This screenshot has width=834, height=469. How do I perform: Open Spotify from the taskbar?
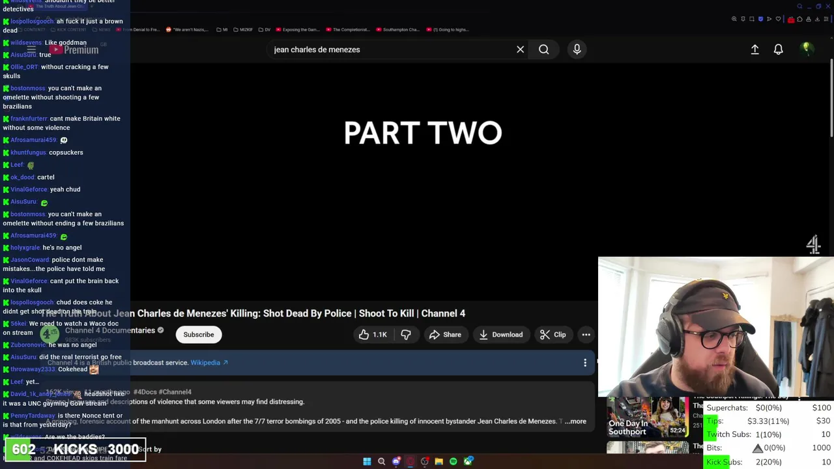453,461
